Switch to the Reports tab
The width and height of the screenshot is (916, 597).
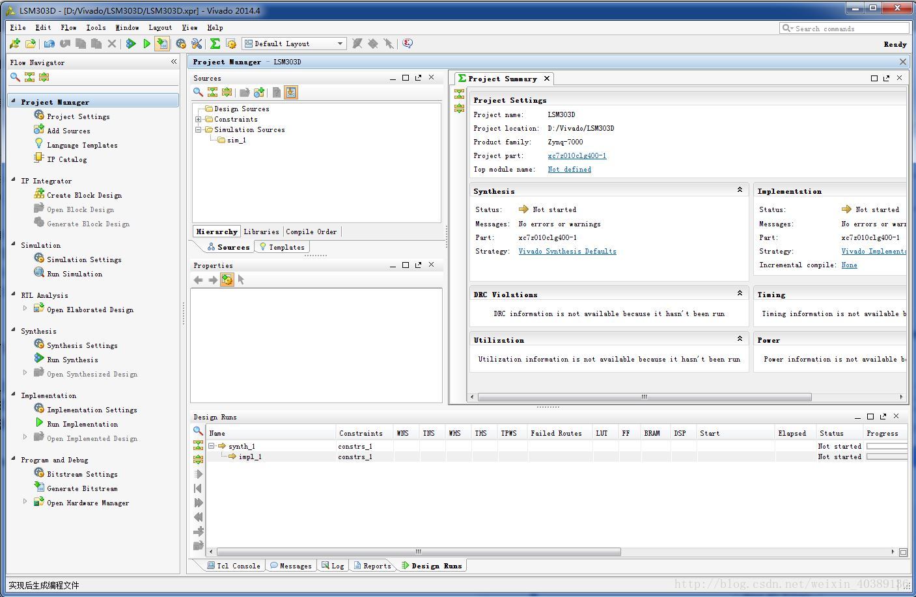(x=372, y=566)
